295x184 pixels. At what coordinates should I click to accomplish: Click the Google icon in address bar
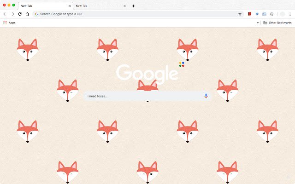[x=36, y=14]
